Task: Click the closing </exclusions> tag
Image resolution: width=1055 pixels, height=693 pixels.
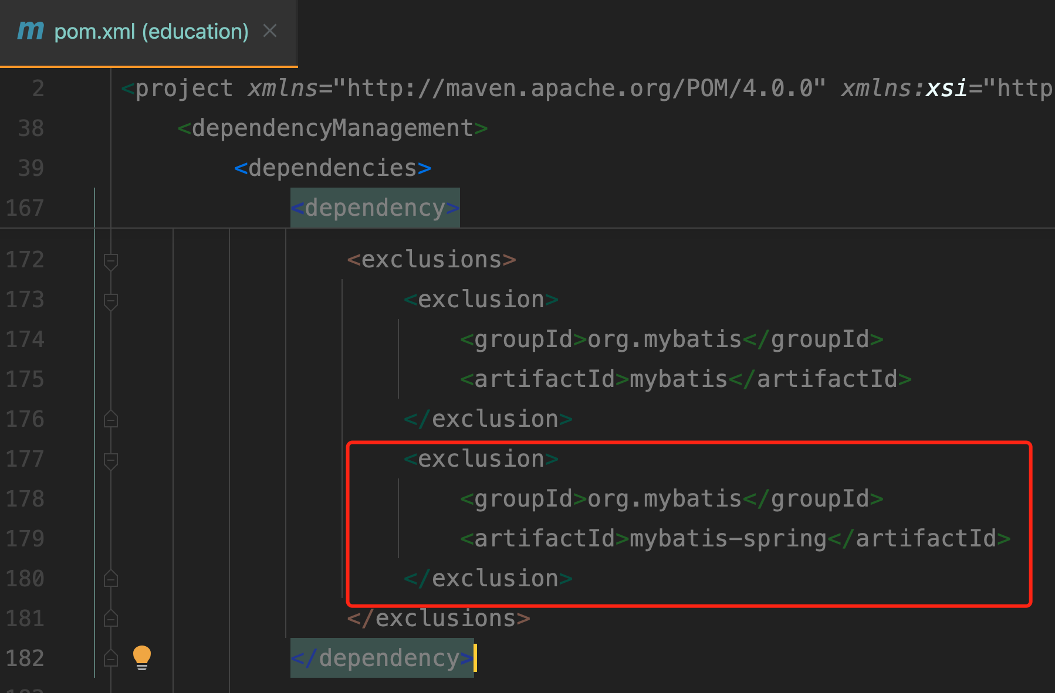Action: 438,619
